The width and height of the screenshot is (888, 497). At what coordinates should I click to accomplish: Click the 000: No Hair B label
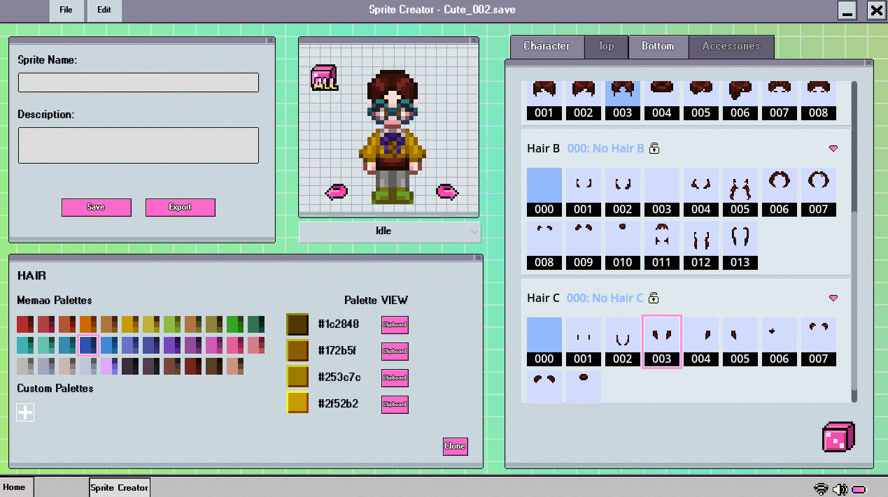(x=605, y=148)
